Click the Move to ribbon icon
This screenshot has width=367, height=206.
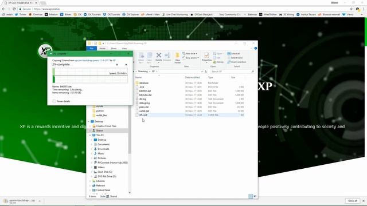tap(141, 58)
